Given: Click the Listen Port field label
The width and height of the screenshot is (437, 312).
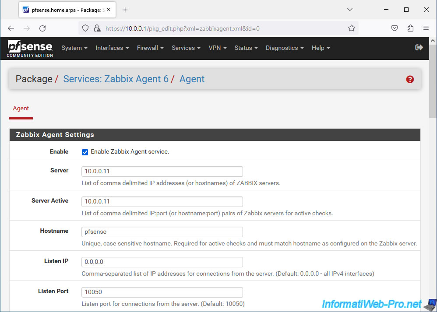Looking at the screenshot, I should [53, 291].
